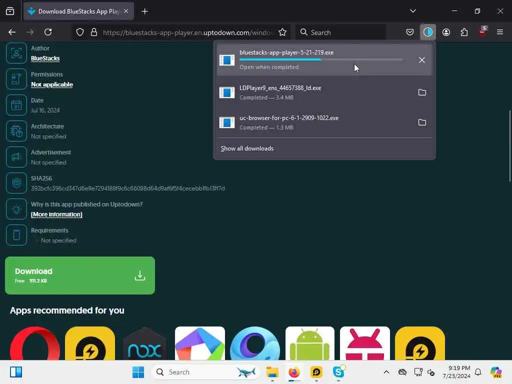512x384 pixels.
Task: Select the SHA256 hash text
Action: tap(127, 188)
